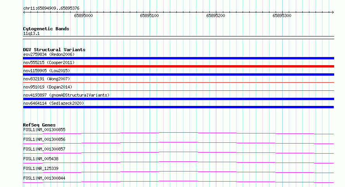Open the nsv832191 (Wong2007) variant label
The width and height of the screenshot is (345, 187).
click(x=47, y=79)
